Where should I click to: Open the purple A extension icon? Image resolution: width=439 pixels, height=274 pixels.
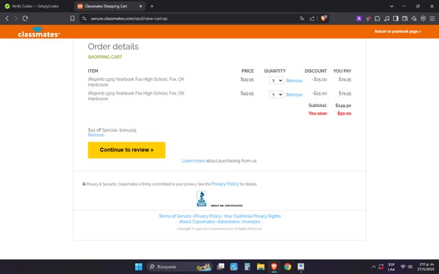click(x=359, y=18)
